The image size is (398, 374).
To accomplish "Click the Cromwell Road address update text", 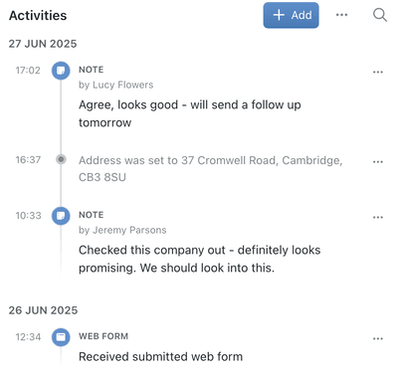I will coord(210,168).
